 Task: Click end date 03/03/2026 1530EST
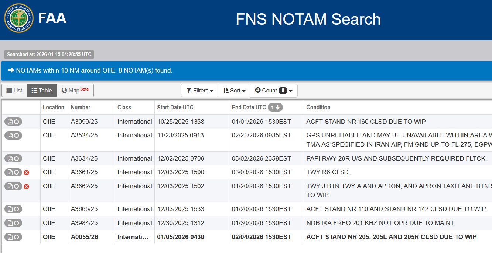[x=262, y=172]
